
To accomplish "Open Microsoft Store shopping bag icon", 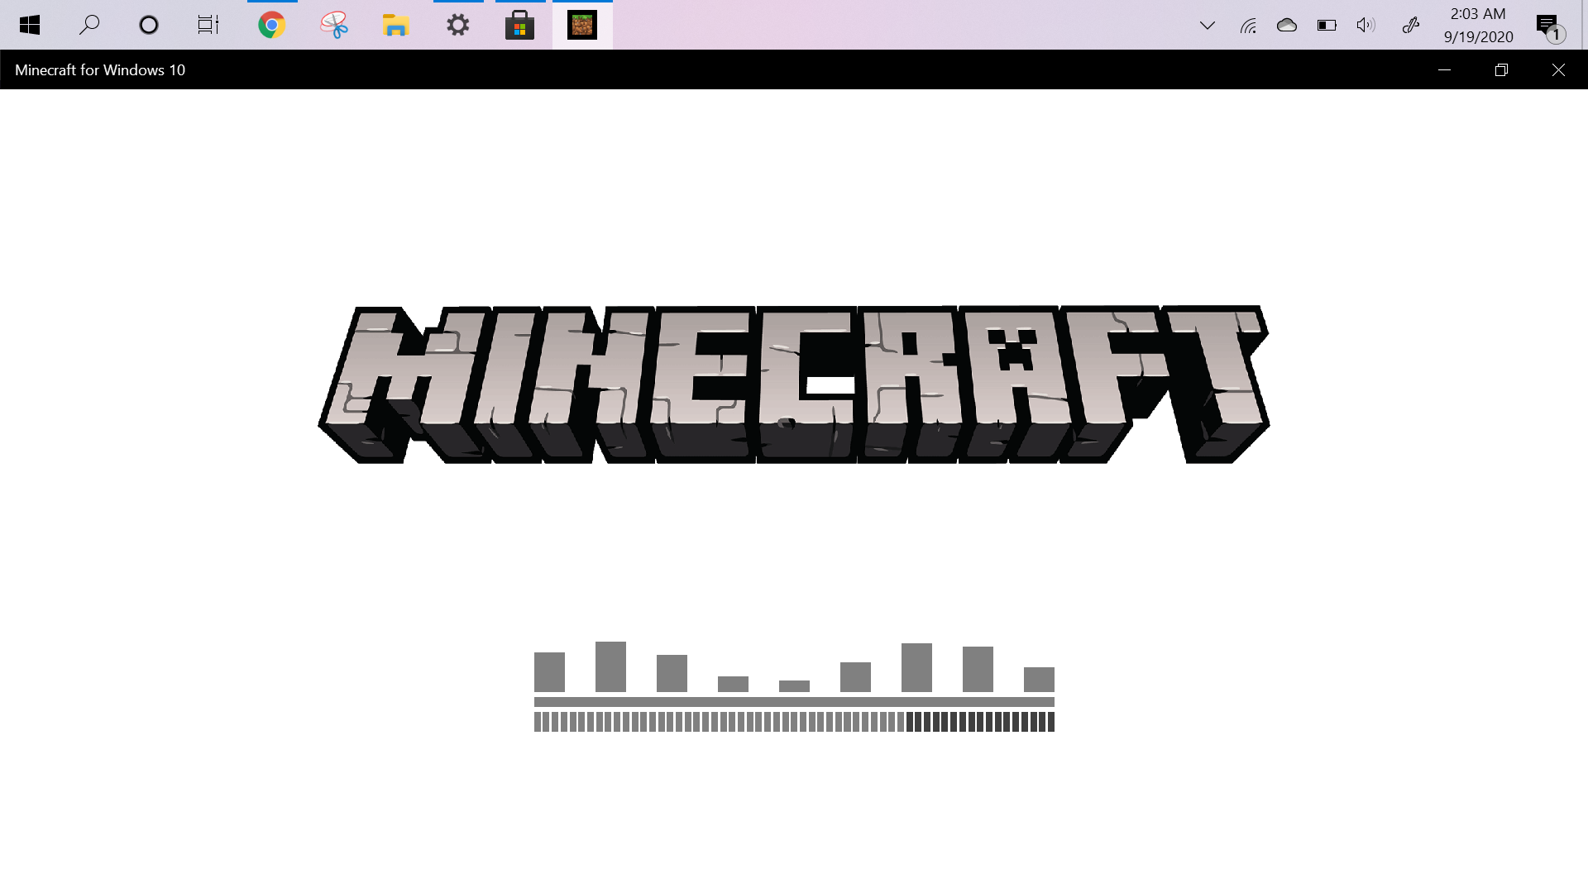I will [520, 25].
